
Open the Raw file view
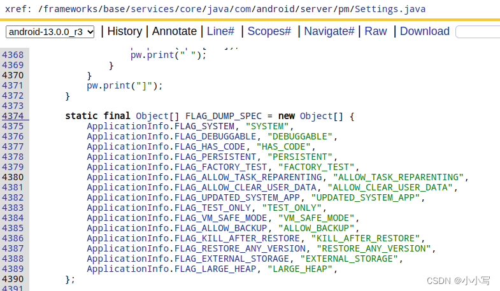pos(375,31)
